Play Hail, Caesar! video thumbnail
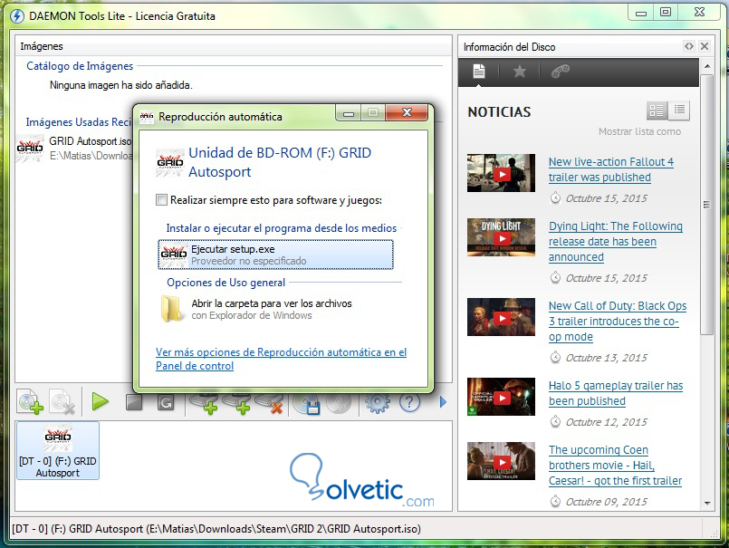 tap(501, 461)
